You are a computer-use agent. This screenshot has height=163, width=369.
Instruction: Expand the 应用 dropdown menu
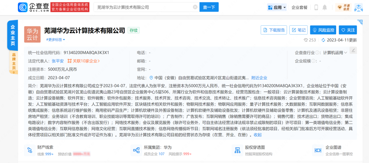click(277, 7)
